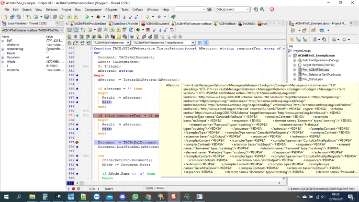Toggle pin on Local Variables panel
359x202 pixels.
pos(57,23)
